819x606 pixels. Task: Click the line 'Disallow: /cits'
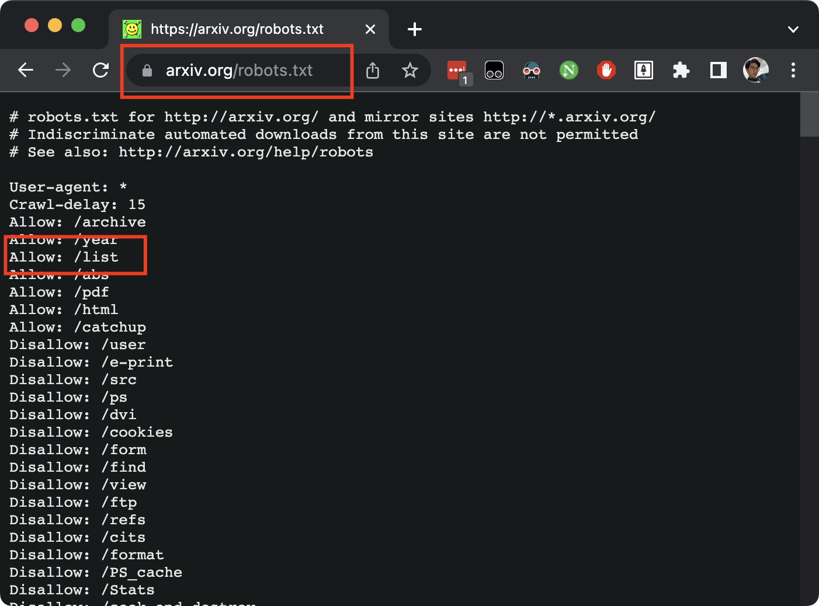[78, 538]
